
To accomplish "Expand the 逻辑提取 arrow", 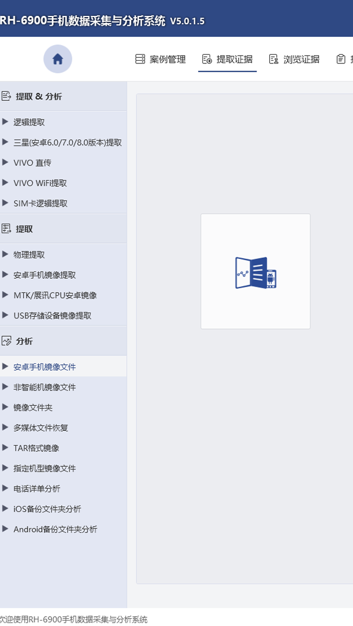I will point(5,122).
